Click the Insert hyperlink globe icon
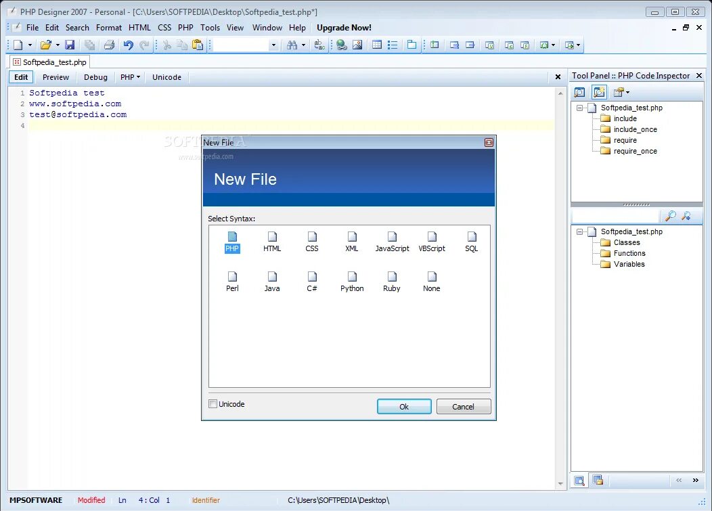712x511 pixels. (x=342, y=45)
